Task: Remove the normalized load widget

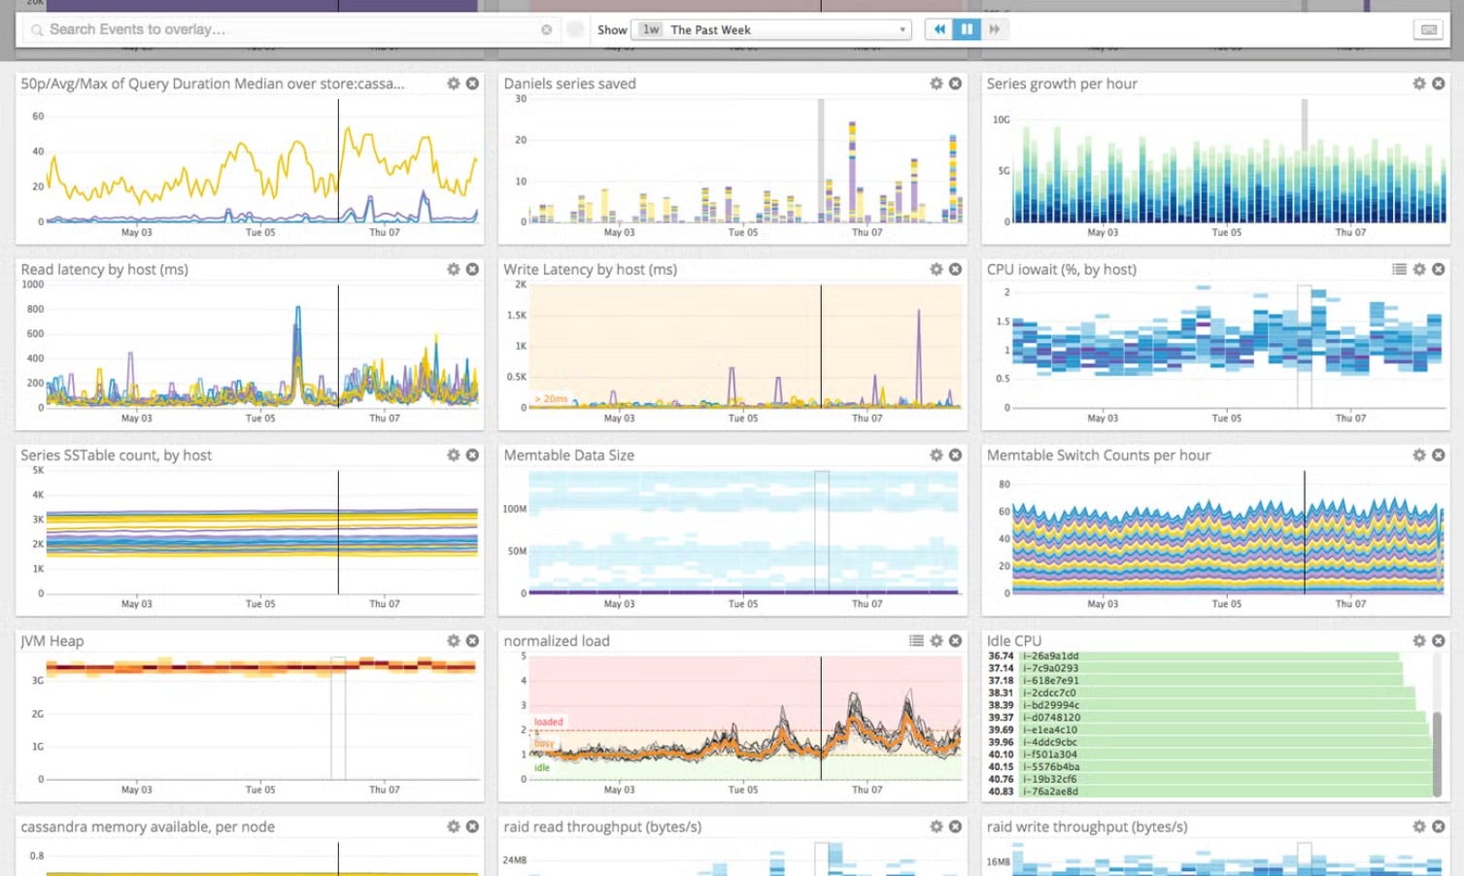Action: coord(956,641)
